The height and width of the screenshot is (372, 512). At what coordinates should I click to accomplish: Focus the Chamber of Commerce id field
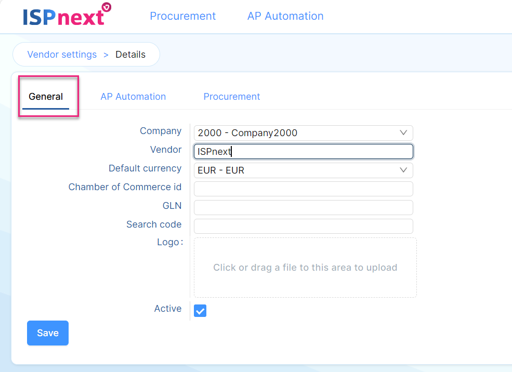[x=304, y=189]
